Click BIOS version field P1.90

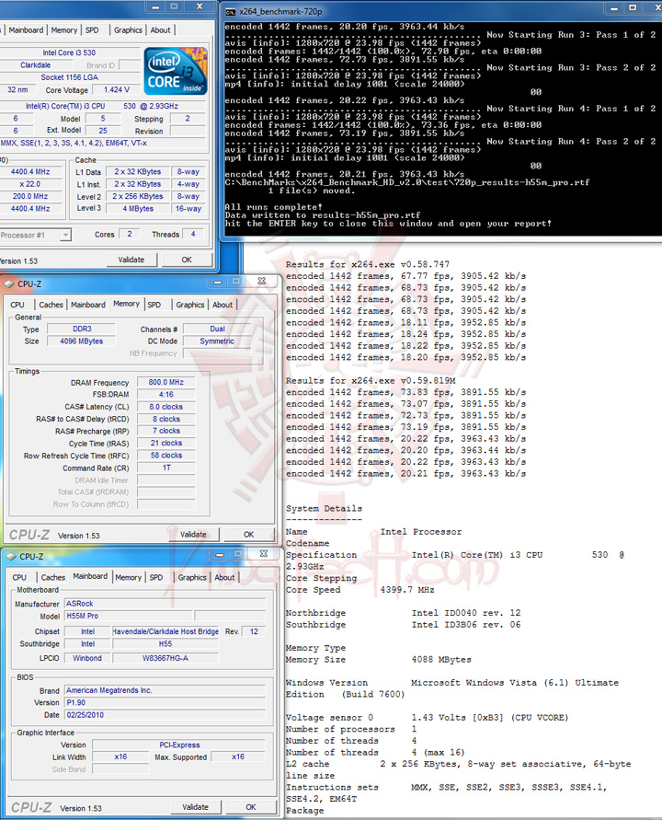[165, 702]
